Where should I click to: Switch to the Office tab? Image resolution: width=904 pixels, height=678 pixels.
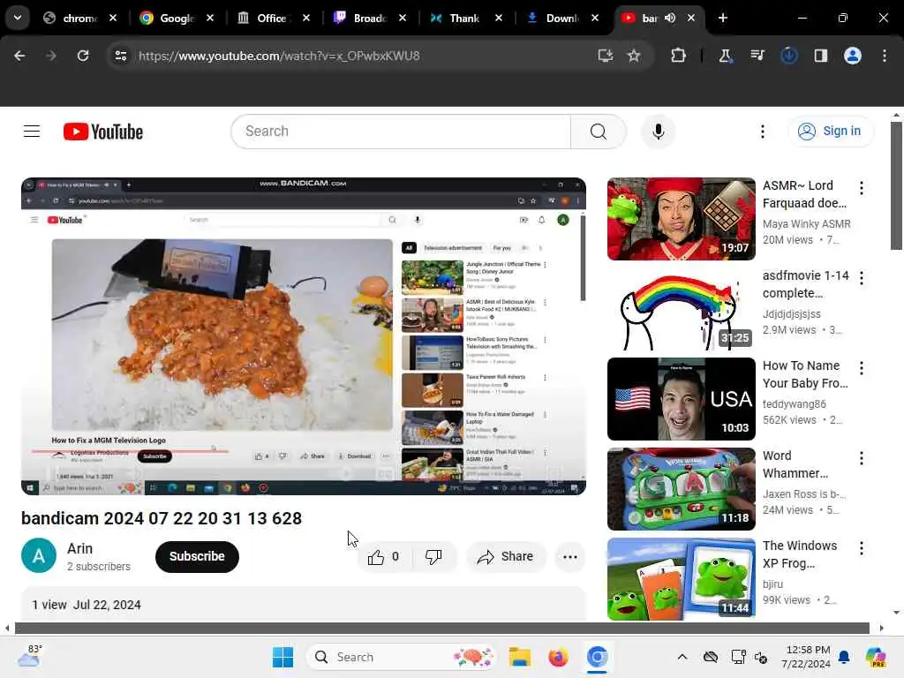pos(273,18)
